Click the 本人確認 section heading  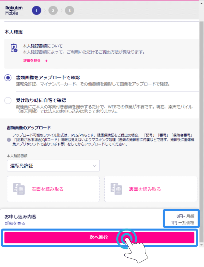point(14,32)
